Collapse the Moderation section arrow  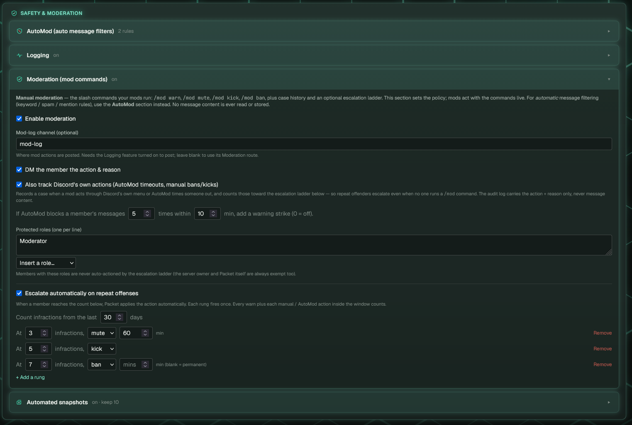click(x=609, y=79)
